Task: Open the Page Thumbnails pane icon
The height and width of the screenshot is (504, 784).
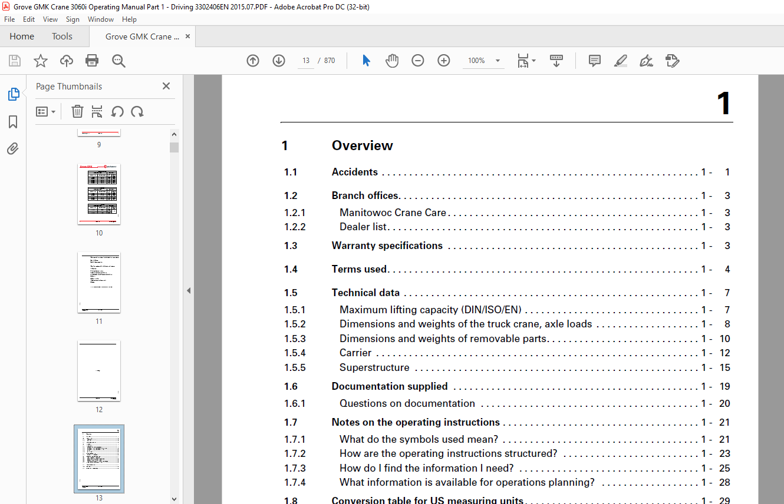Action: tap(13, 94)
